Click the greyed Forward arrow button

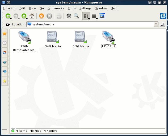pyautogui.click(x=16, y=16)
